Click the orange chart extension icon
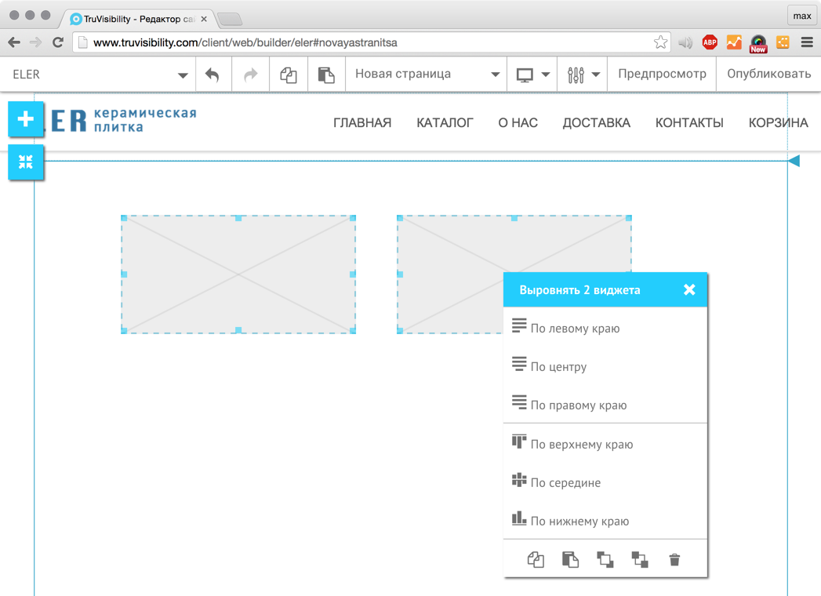This screenshot has height=596, width=821. pyautogui.click(x=734, y=42)
